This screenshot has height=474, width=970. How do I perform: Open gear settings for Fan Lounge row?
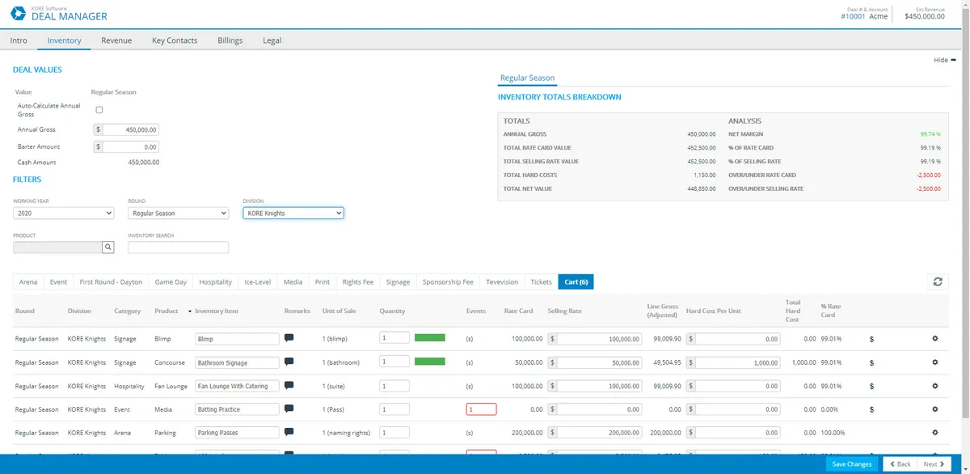click(x=935, y=386)
